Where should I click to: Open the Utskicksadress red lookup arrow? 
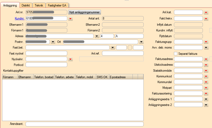pos(206,65)
